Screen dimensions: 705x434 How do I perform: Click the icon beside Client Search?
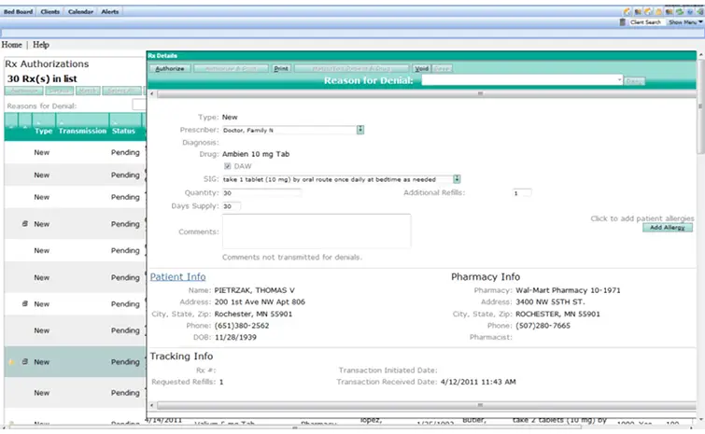point(623,22)
